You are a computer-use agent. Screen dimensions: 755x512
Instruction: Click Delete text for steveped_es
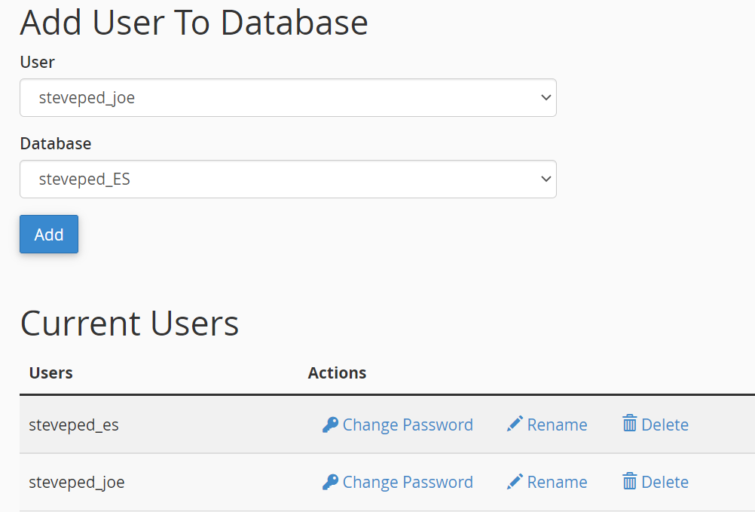(665, 425)
